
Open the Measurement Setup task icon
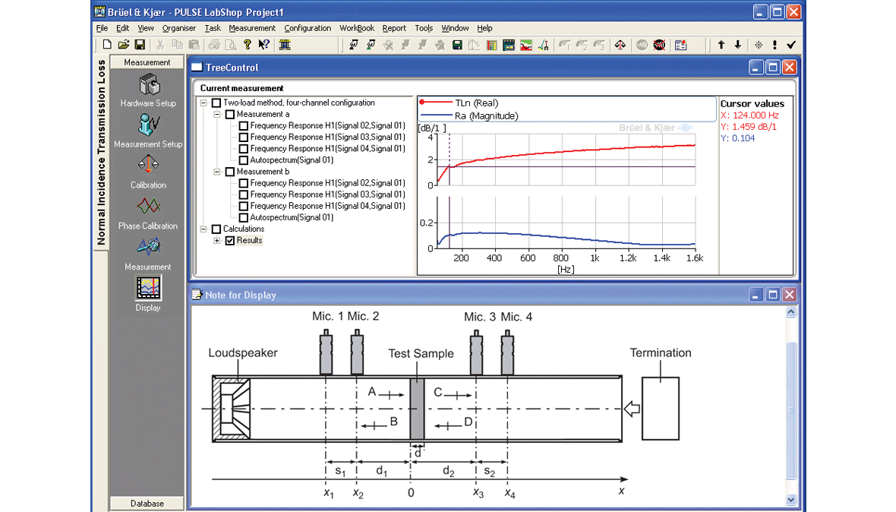pyautogui.click(x=148, y=125)
